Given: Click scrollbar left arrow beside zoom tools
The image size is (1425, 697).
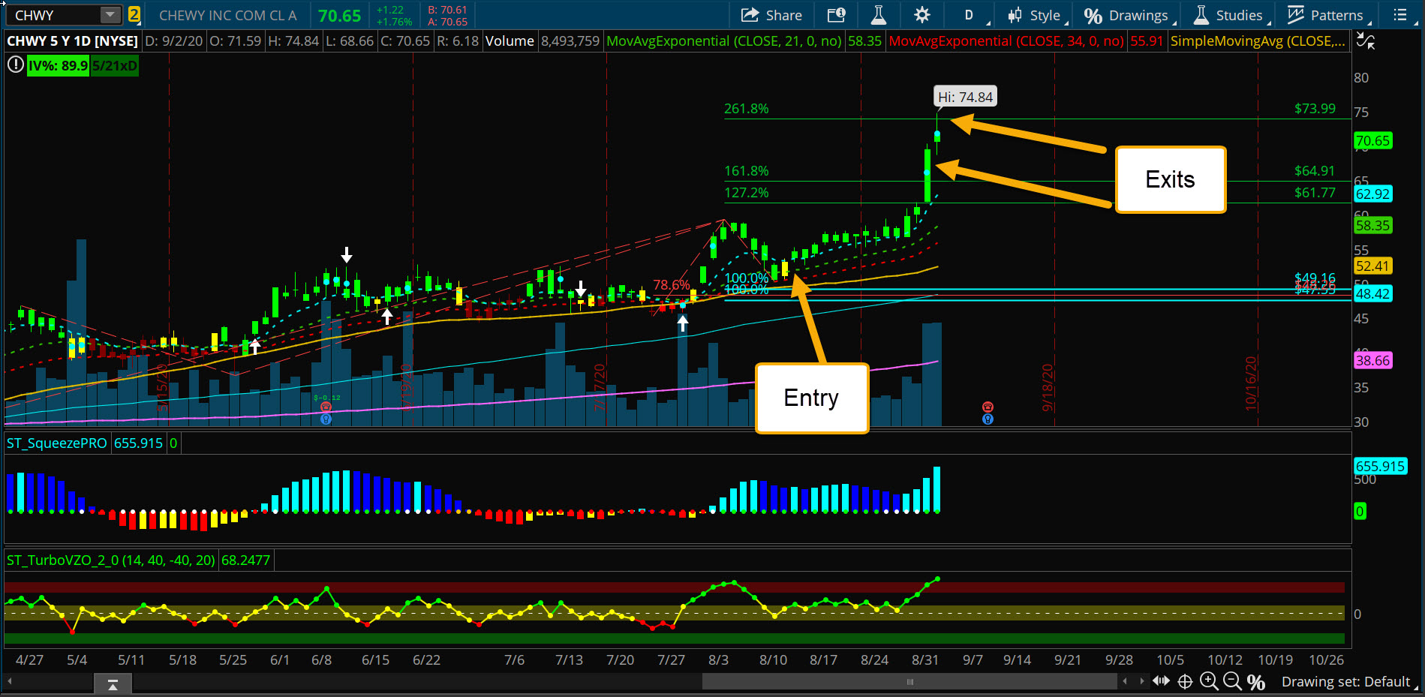Looking at the screenshot, I should pos(1124,681).
